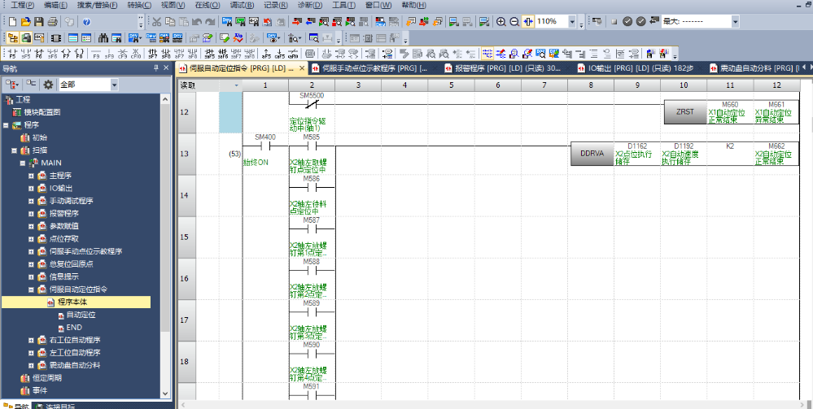Open the 诊断(D) menu
Screen dimensions: 813x409
tap(310, 5)
